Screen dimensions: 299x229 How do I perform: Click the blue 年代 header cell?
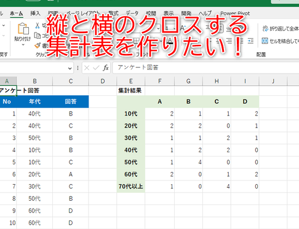click(34, 101)
